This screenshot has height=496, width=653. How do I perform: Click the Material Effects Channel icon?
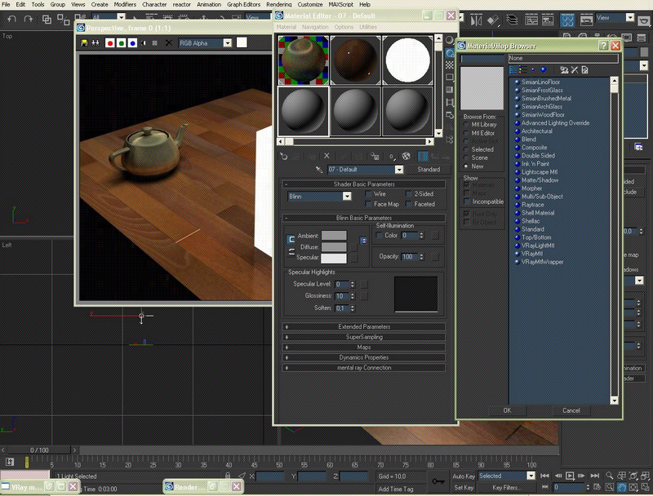click(x=392, y=157)
